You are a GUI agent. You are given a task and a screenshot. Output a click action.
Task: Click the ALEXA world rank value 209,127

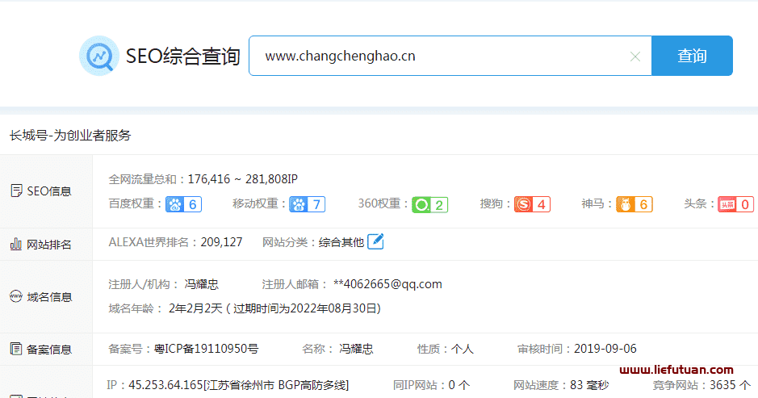coord(221,242)
